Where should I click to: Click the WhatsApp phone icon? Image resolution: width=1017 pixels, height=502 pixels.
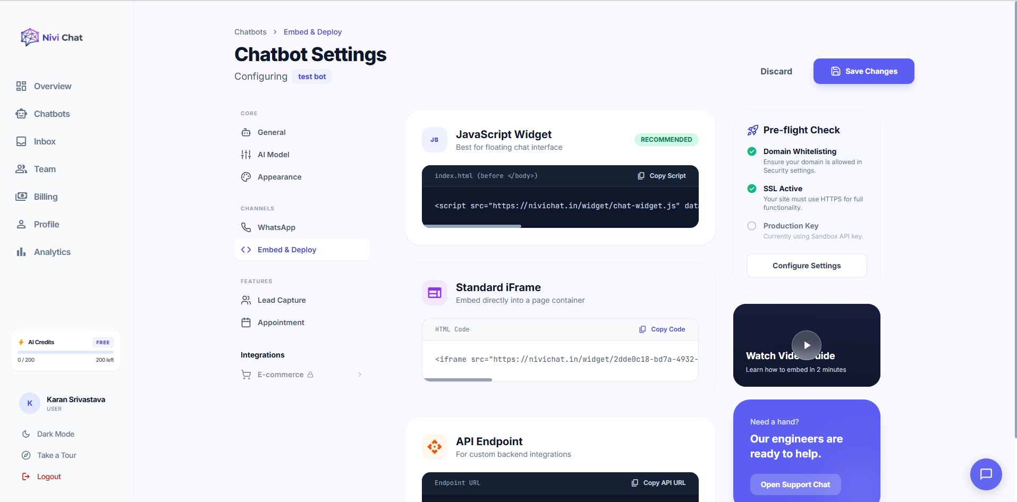246,227
